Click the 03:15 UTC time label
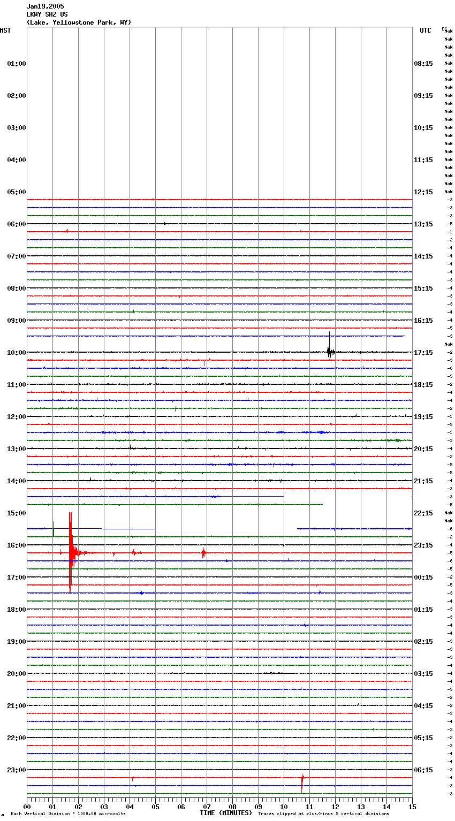This screenshot has height=821, width=455. coord(423,674)
